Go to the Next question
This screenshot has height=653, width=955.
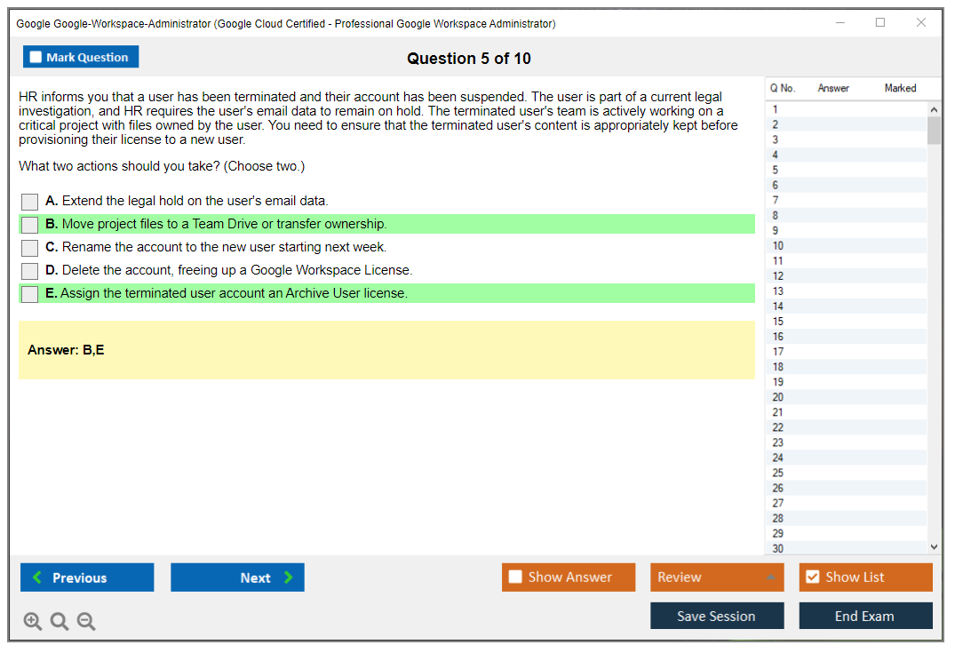(237, 577)
